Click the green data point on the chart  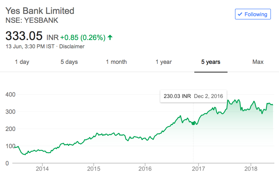pyautogui.click(x=193, y=123)
